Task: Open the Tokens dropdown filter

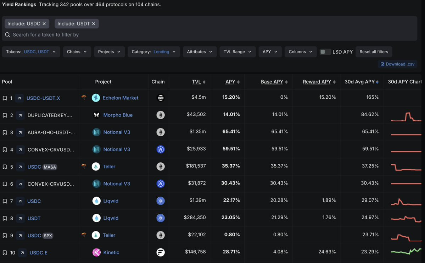Action: coord(31,51)
